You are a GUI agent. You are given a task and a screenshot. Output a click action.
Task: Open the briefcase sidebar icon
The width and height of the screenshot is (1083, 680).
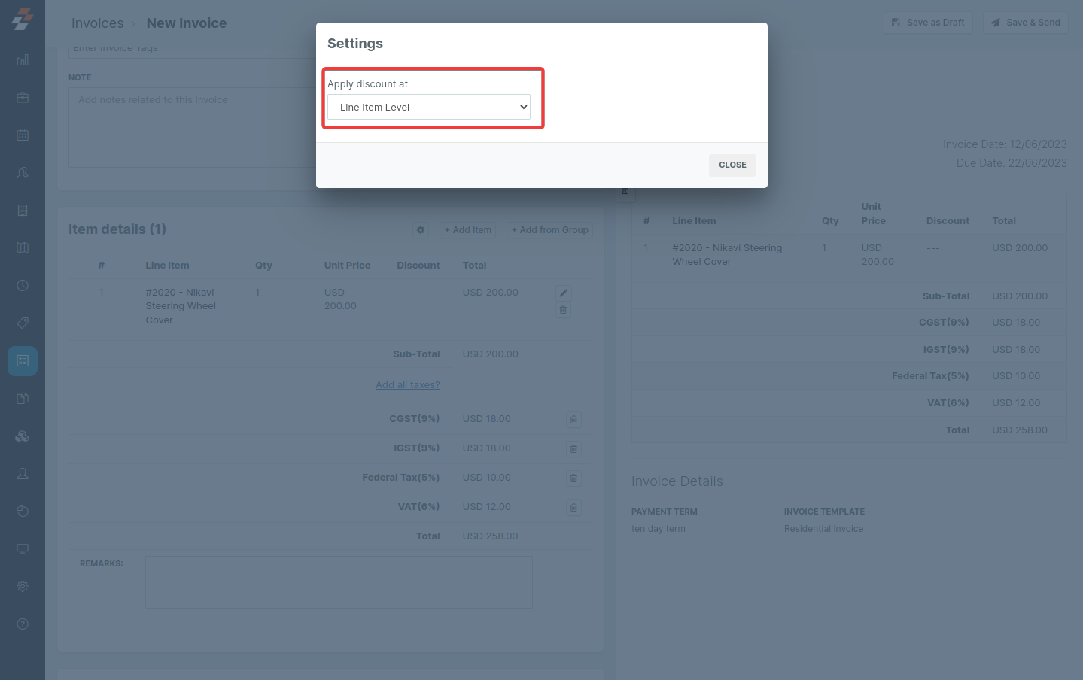click(23, 98)
